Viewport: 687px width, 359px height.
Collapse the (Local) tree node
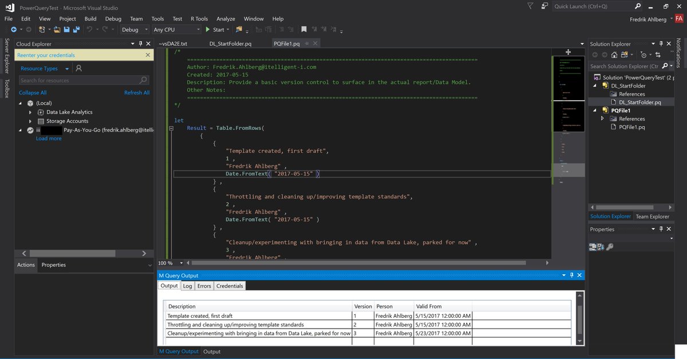pos(22,103)
